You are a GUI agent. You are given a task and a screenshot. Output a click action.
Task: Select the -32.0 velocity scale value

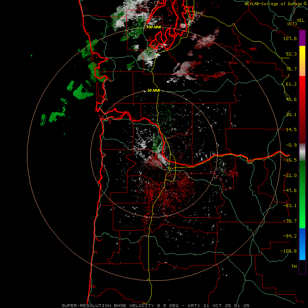click(x=290, y=176)
